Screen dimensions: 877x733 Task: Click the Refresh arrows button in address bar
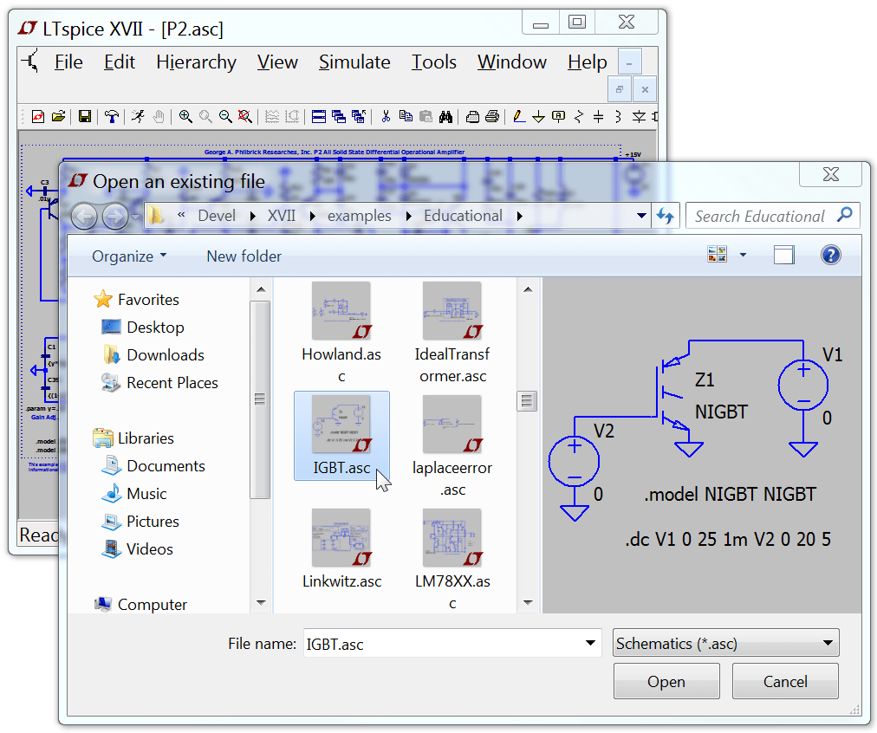[x=665, y=216]
